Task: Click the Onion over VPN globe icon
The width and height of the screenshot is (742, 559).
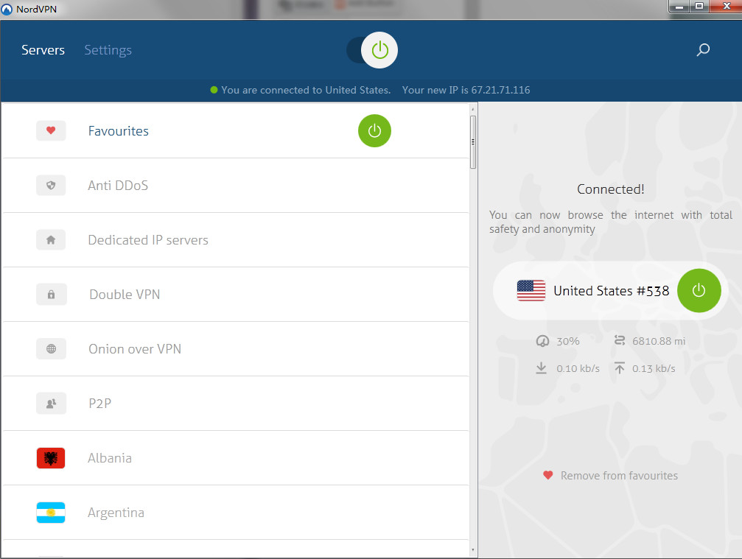Action: point(51,348)
